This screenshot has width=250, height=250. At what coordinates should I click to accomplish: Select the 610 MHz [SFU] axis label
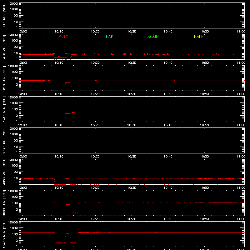click(4, 78)
